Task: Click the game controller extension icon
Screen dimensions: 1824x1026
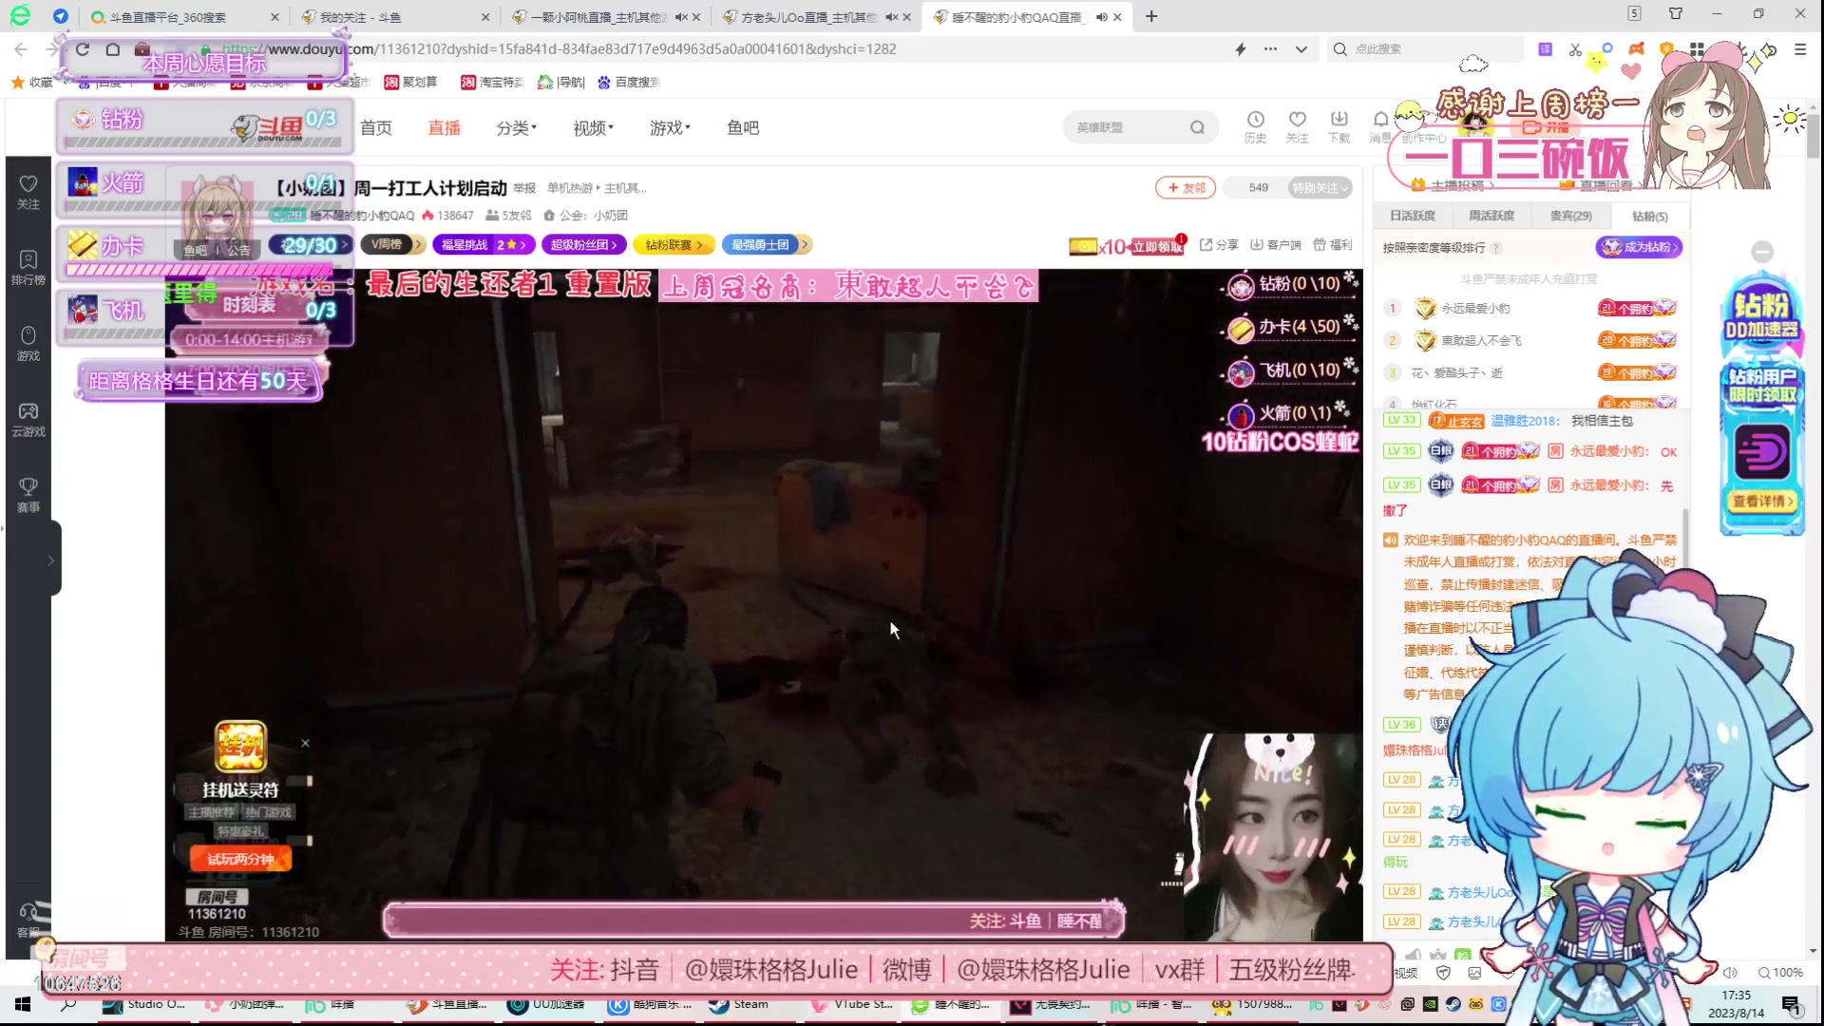Action: pos(1636,49)
